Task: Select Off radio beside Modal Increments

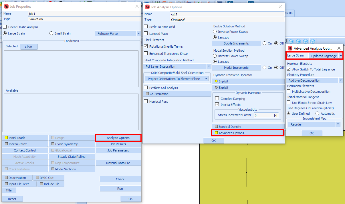Action: 276,68
